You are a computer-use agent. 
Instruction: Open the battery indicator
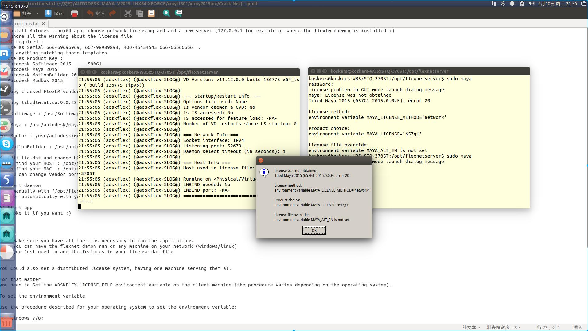point(522,4)
